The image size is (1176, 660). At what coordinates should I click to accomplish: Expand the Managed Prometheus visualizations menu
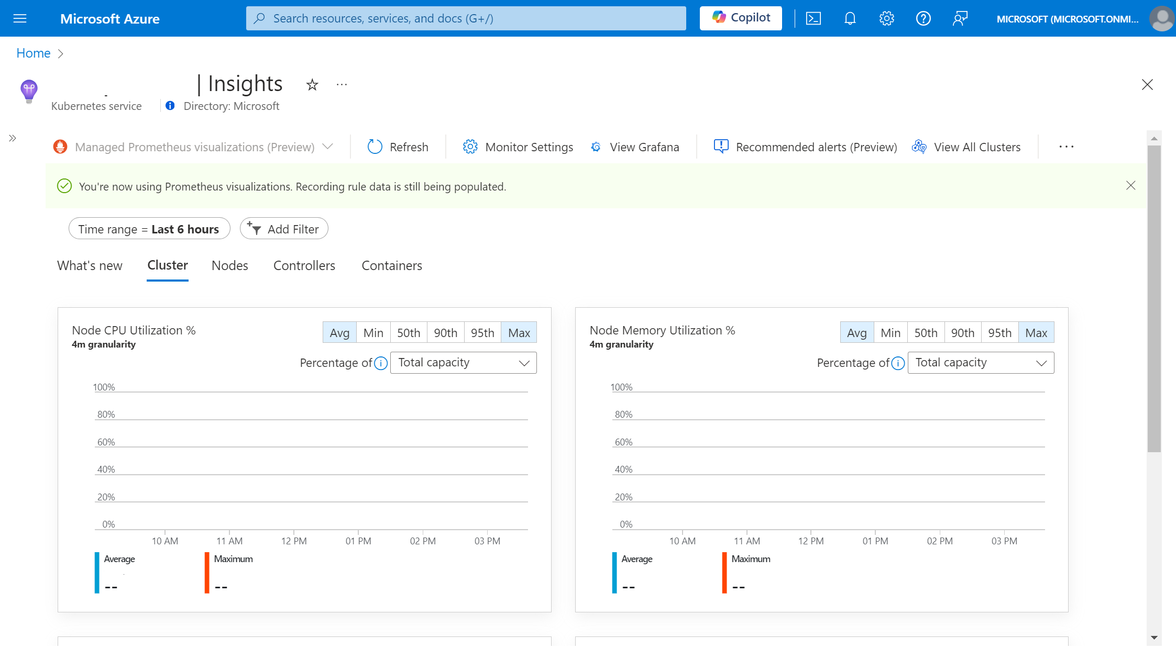(x=329, y=147)
